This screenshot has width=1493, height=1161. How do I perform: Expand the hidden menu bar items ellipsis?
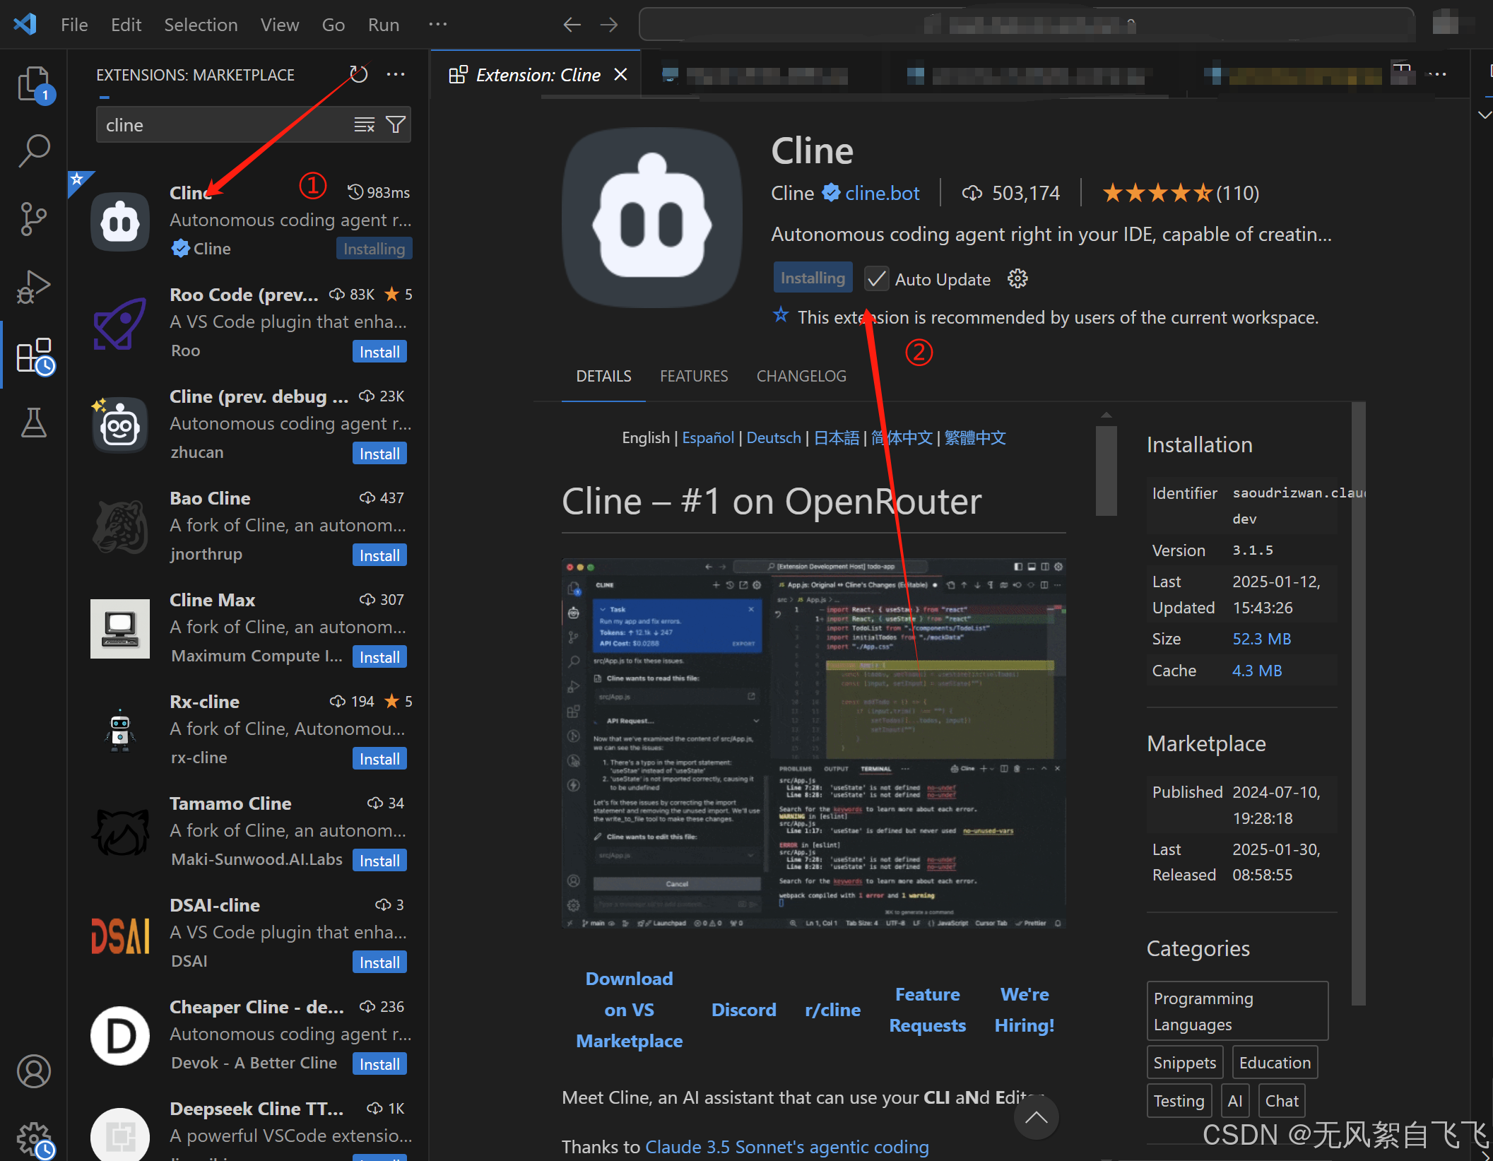coord(437,25)
